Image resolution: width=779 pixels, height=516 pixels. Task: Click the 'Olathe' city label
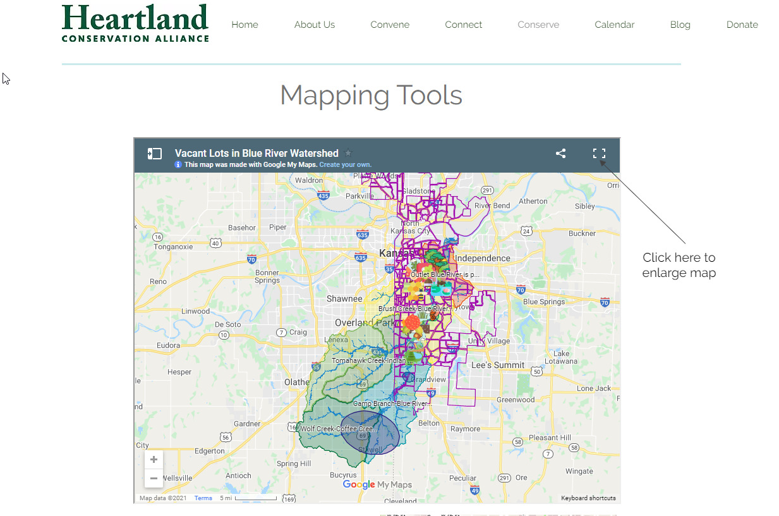297,382
